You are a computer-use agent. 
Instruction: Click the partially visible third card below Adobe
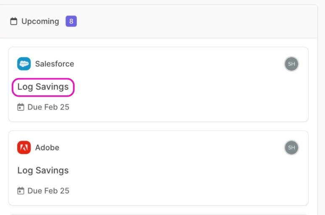click(158, 214)
